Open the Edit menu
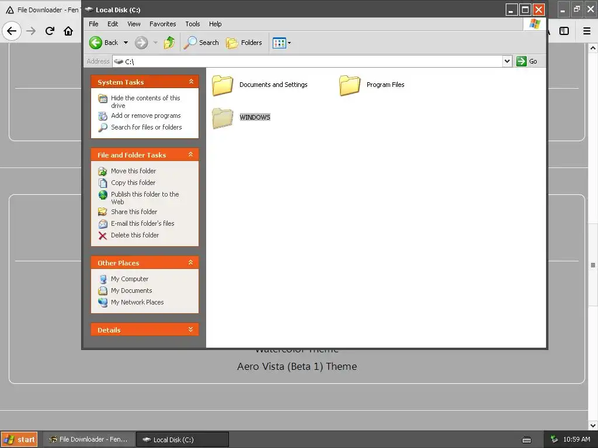 (x=113, y=24)
